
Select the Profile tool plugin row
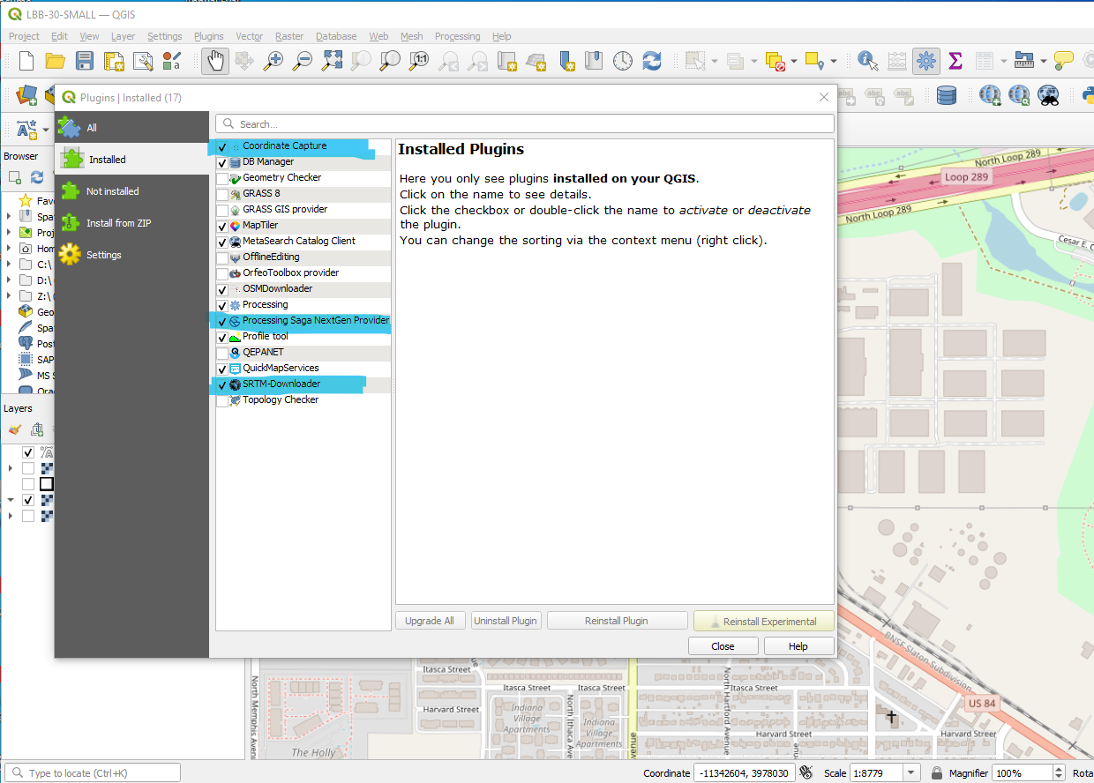point(303,337)
